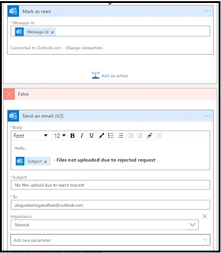Click the 'Hello ,' text in body
This screenshot has height=253, width=221.
click(x=21, y=148)
